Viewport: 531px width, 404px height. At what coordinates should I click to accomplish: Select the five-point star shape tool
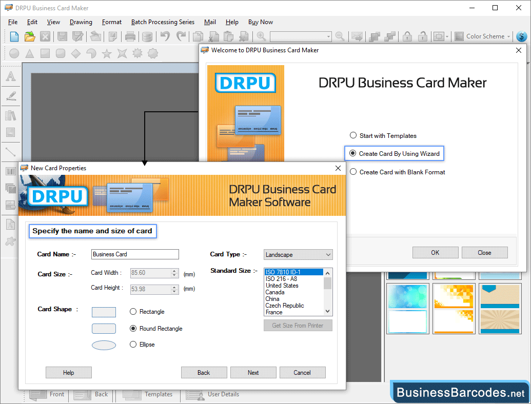click(107, 53)
